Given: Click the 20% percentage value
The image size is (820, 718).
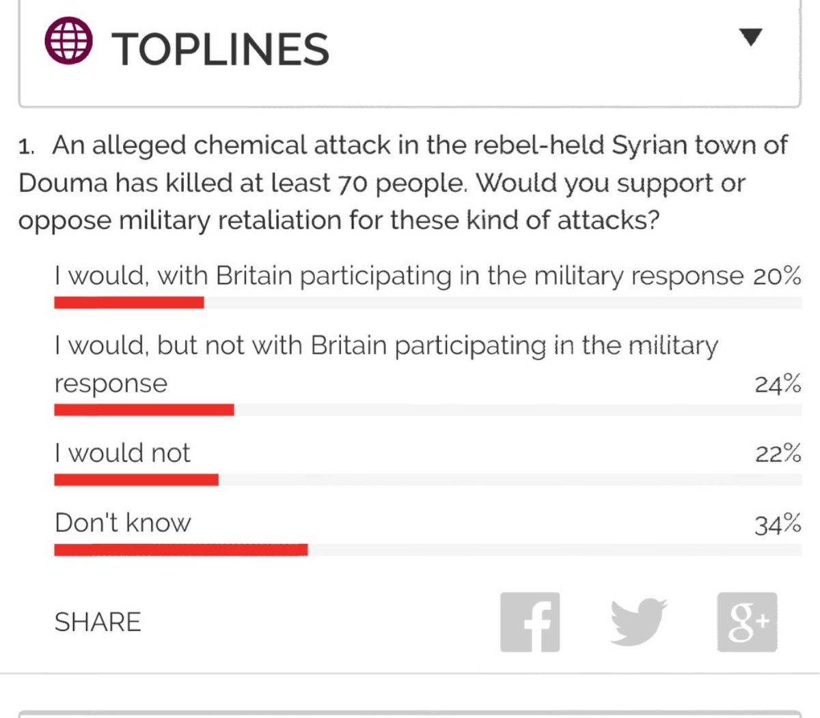Looking at the screenshot, I should 778,276.
